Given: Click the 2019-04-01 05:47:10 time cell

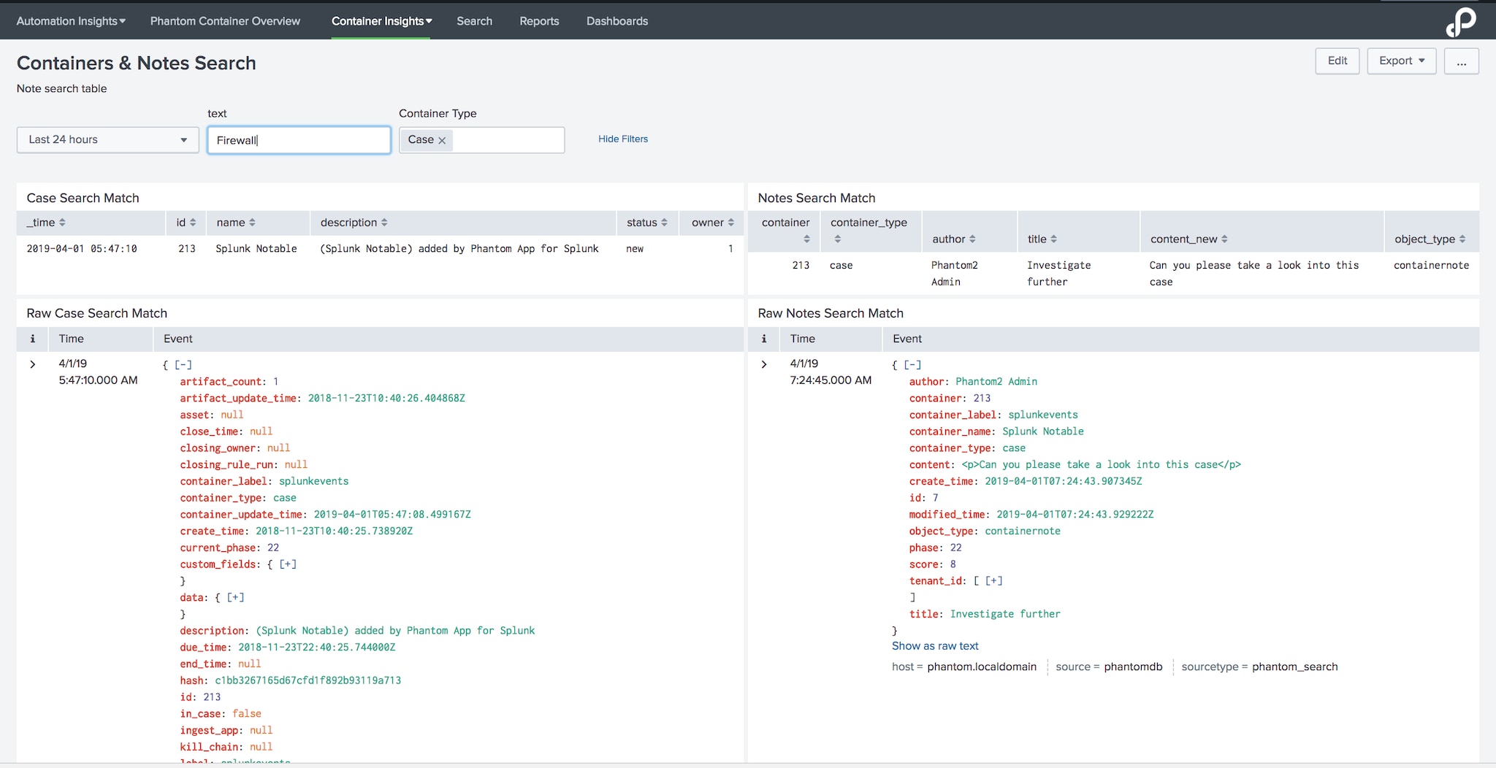Looking at the screenshot, I should (82, 249).
